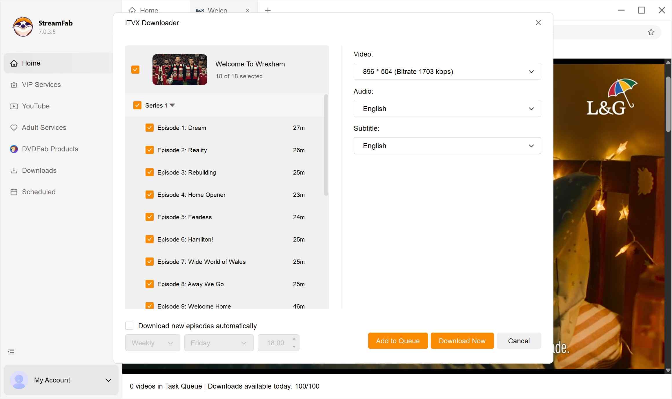
Task: Uncheck Episode 1: Dream
Action: click(150, 128)
